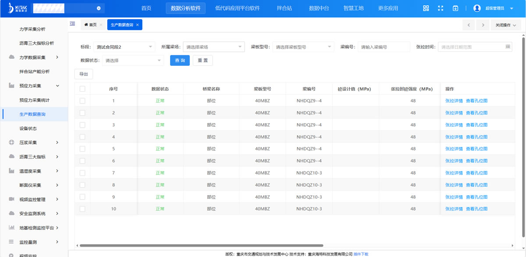The width and height of the screenshot is (526, 257).
Task: Toggle fullscreen with the expand arrows icon
Action: pos(441,8)
